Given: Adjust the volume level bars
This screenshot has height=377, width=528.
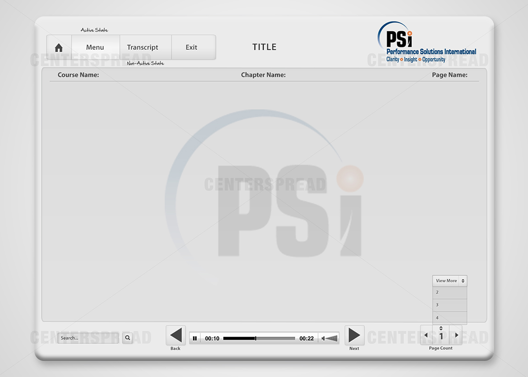Looking at the screenshot, I should pos(332,338).
